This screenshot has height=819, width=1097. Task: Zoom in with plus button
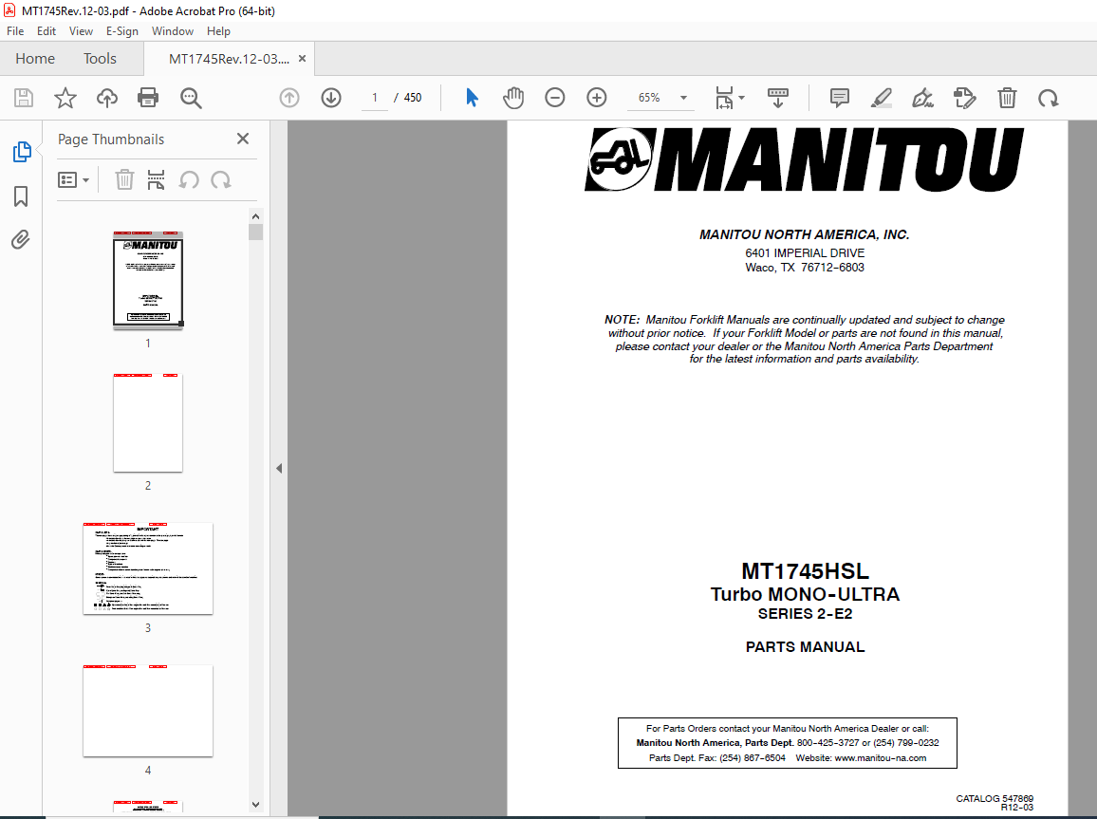coord(597,98)
